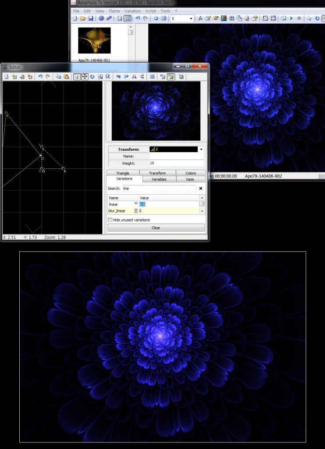Check the Hide unused variations checkbox
This screenshot has width=325, height=449.
point(110,220)
